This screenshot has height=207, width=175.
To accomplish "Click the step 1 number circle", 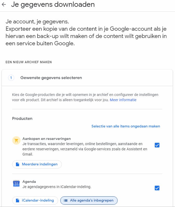I will (11, 78).
